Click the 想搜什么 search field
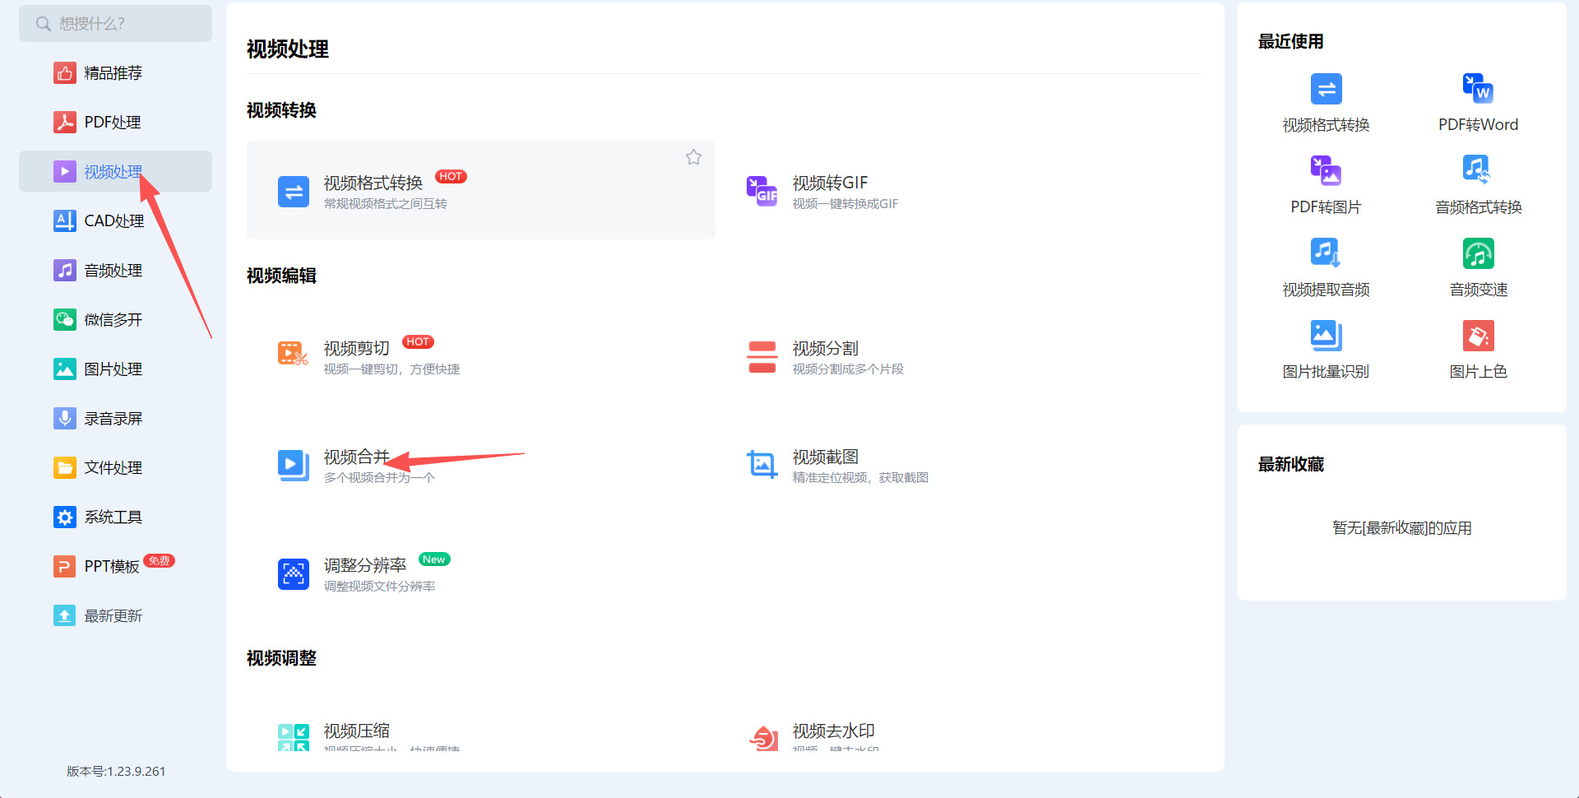1579x798 pixels. 115,23
